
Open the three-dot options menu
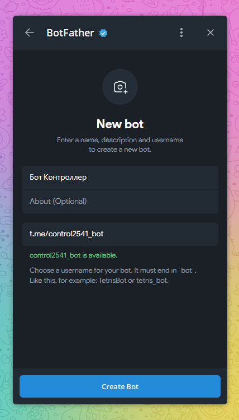[x=181, y=32]
